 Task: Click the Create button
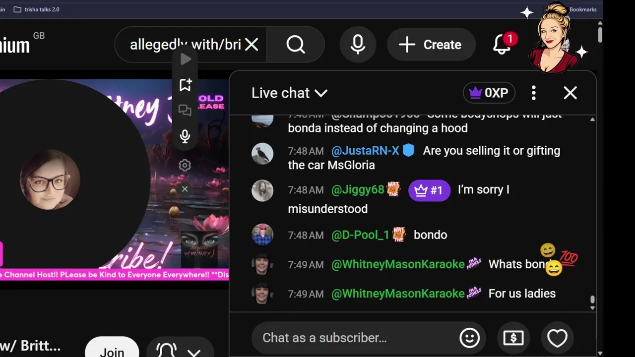tap(431, 45)
